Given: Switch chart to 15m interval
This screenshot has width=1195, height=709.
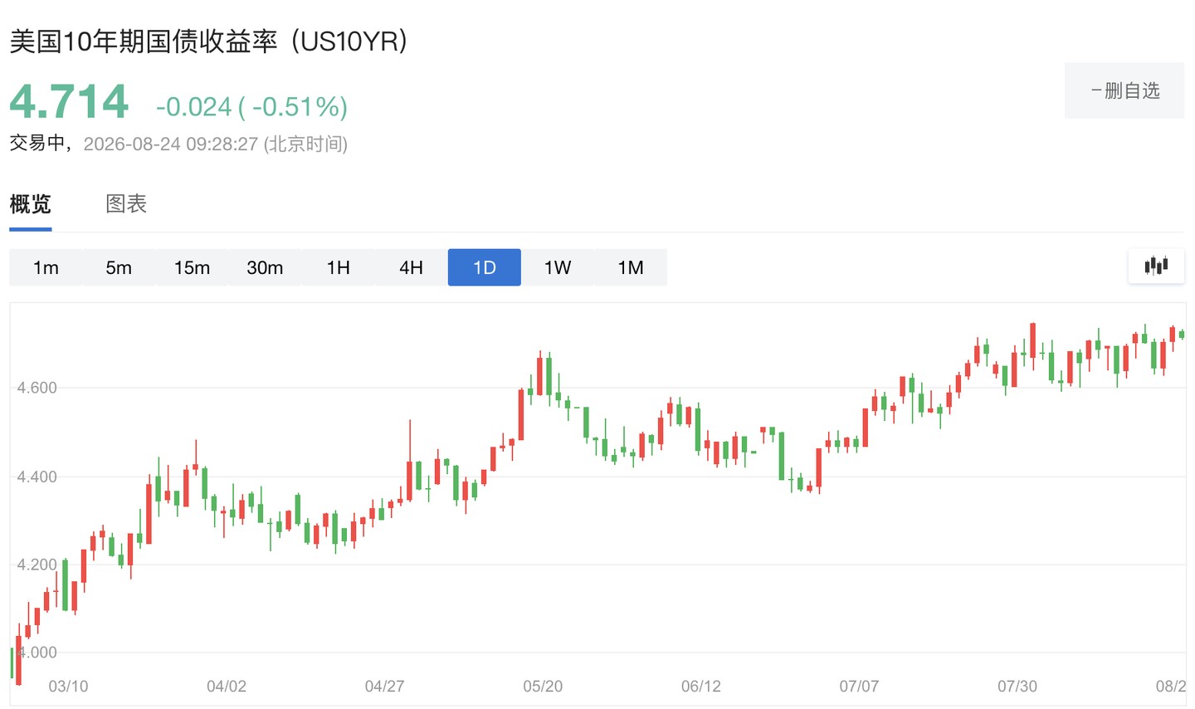Looking at the screenshot, I should click(192, 267).
